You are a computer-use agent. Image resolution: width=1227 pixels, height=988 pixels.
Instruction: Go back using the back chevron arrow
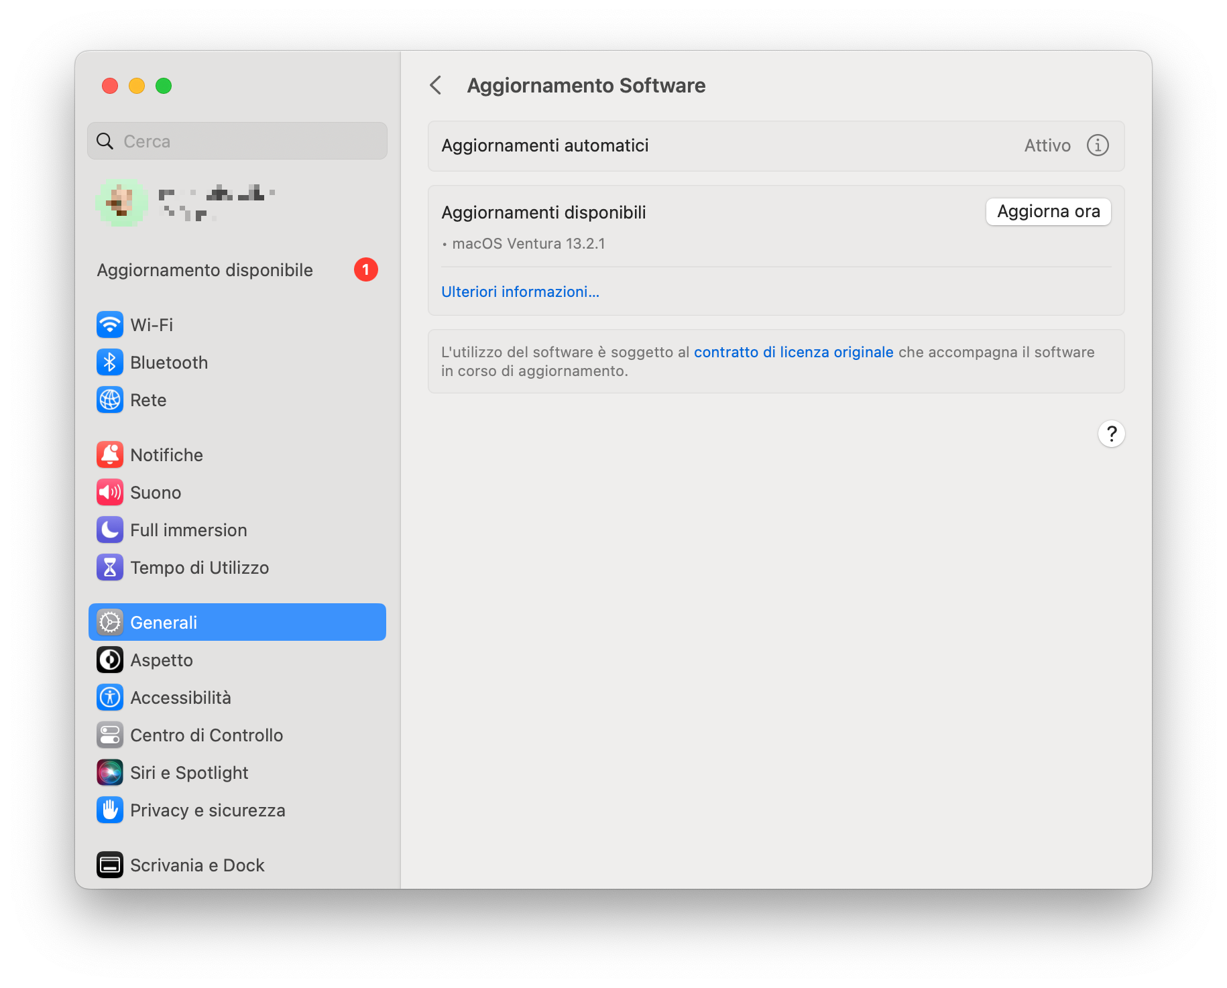(x=436, y=86)
